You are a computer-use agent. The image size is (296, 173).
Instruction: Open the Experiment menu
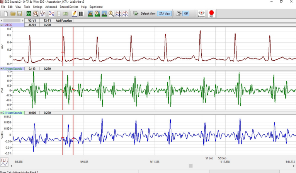tap(96, 7)
